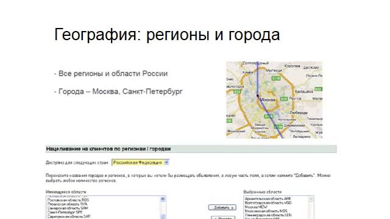Click the slide title География: регионы и города
This screenshot has height=219, width=390.
[167, 35]
